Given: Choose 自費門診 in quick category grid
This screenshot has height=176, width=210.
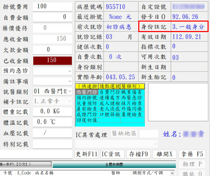Looking at the screenshot, I should 109,92.
